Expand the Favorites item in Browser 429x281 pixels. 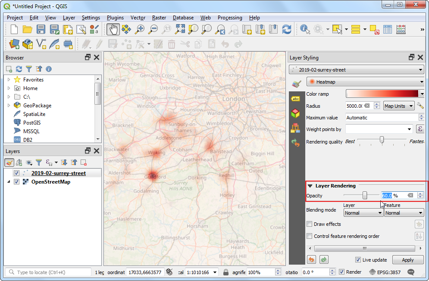click(9, 80)
